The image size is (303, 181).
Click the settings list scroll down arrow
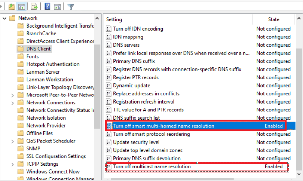[x=299, y=174]
